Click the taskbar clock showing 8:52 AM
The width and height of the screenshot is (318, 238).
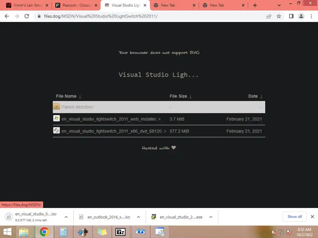click(x=304, y=232)
